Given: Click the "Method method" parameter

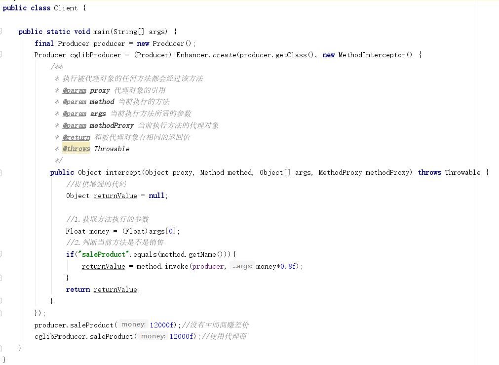Looking at the screenshot, I should point(226,172).
